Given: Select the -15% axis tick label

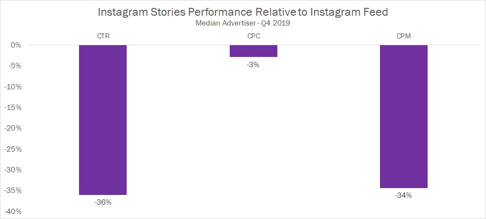Looking at the screenshot, I should point(13,108).
